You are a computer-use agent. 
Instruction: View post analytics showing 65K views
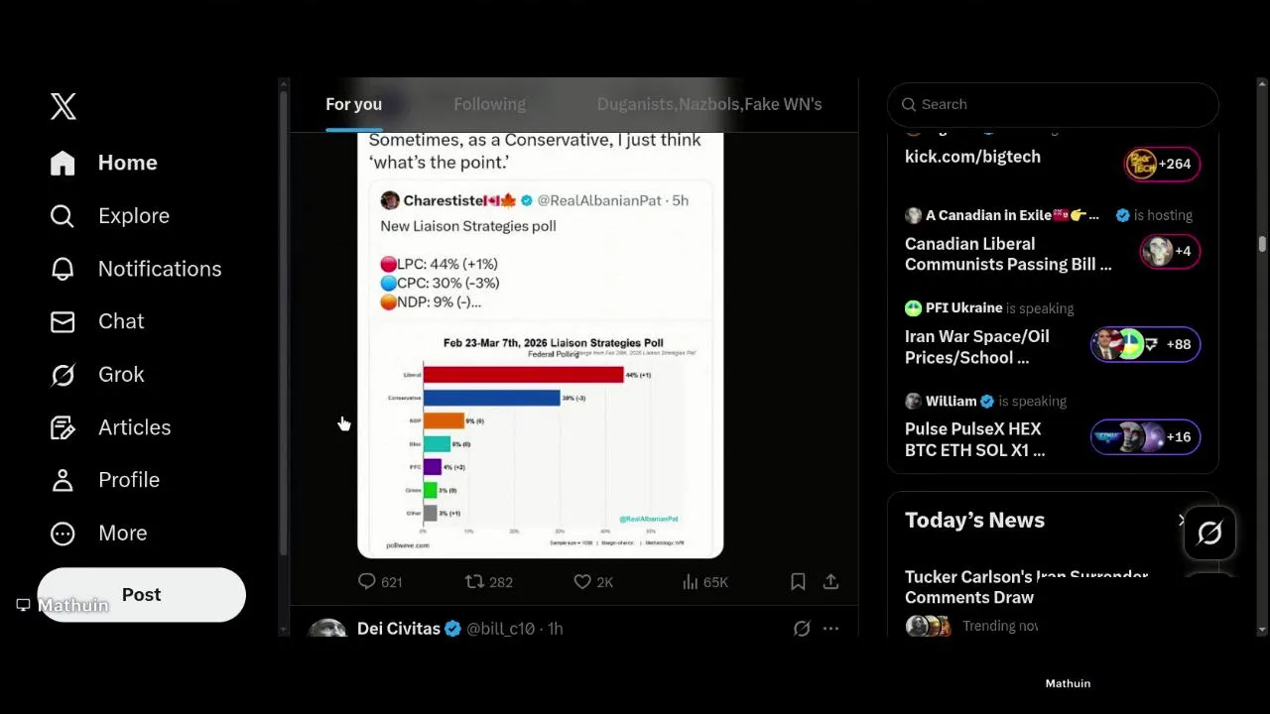tap(702, 582)
